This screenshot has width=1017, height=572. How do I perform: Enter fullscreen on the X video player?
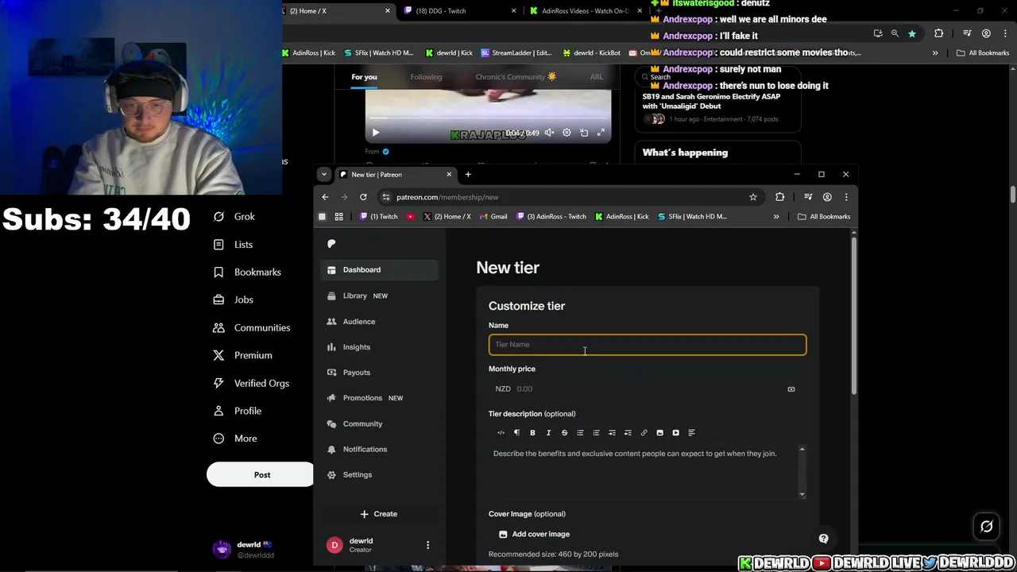pyautogui.click(x=601, y=133)
